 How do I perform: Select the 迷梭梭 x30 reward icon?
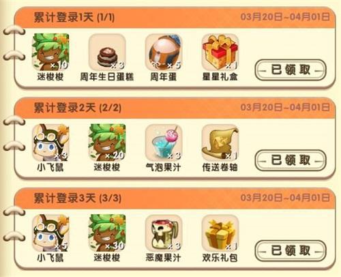click(107, 233)
